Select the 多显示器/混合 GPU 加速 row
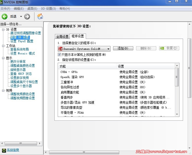 coord(116,102)
